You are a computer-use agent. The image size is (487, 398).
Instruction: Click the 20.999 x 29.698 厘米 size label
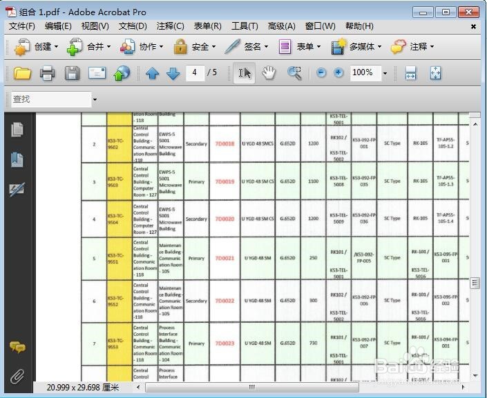click(x=83, y=388)
